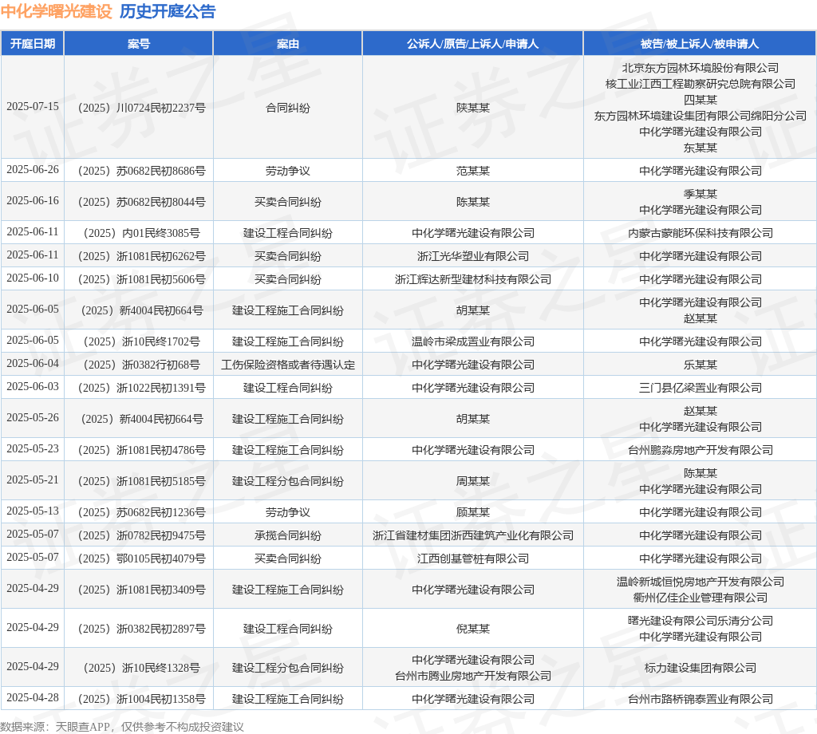Click plaintiff 江西创基管桩有限公司

[x=472, y=558]
